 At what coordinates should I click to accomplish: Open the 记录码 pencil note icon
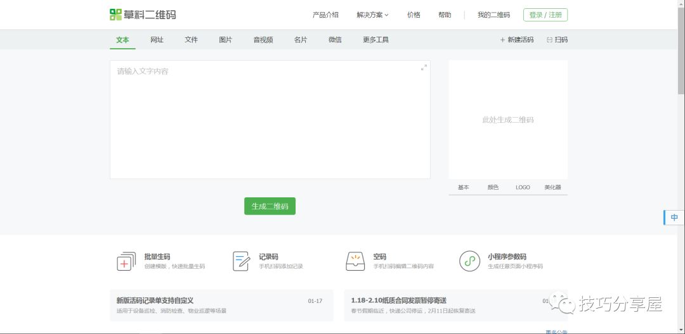[x=241, y=261]
